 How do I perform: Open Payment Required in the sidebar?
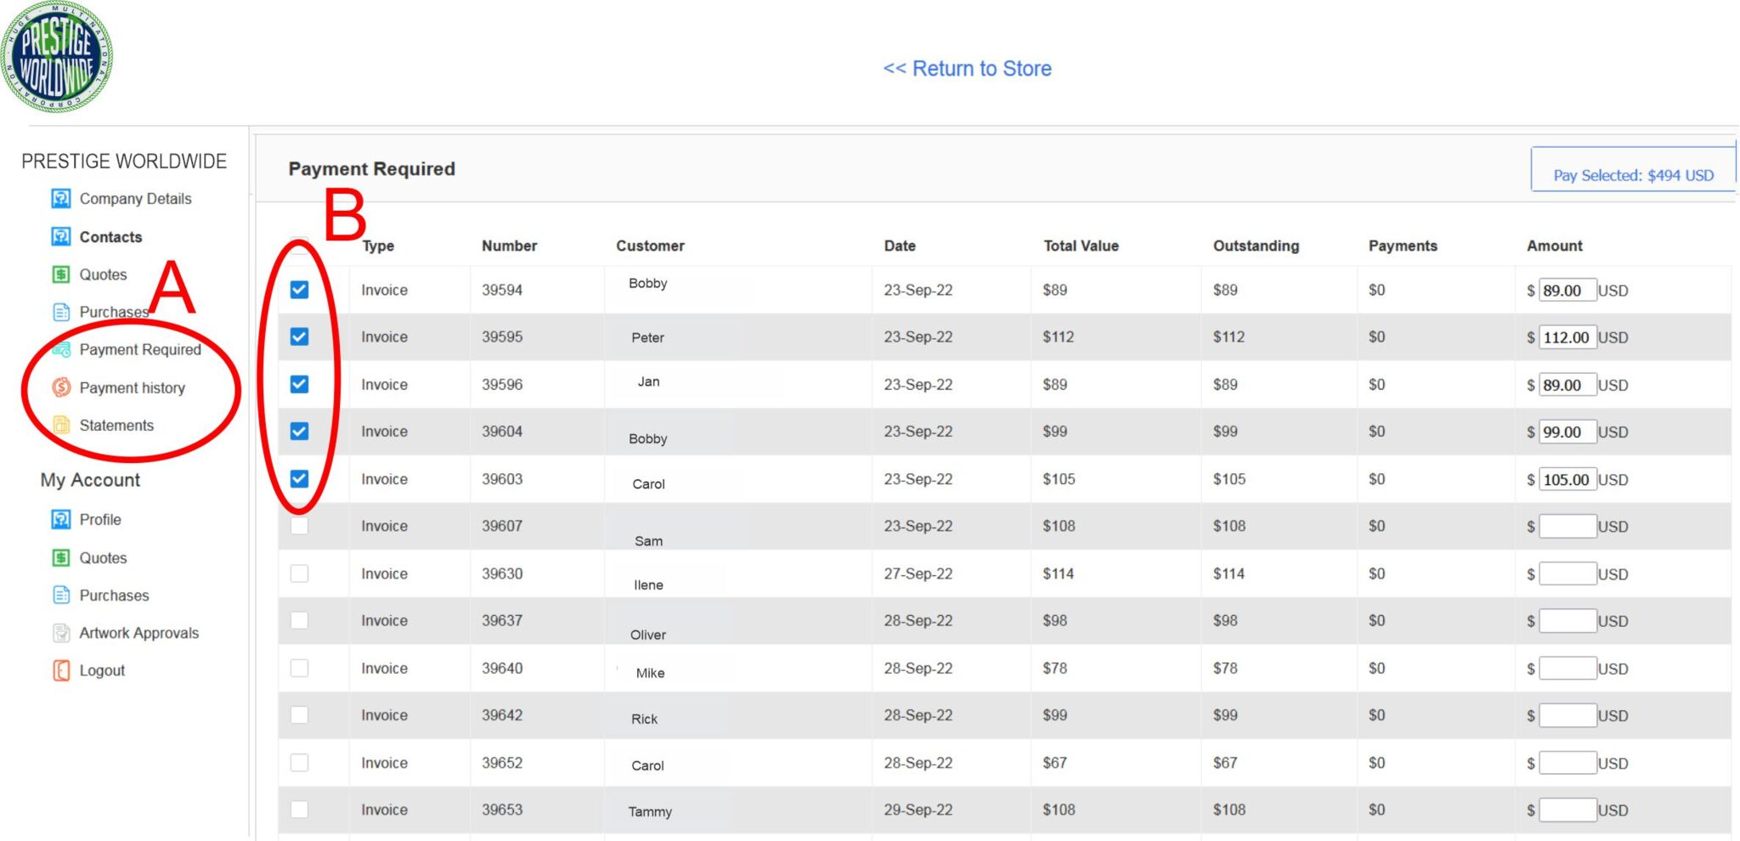(139, 350)
